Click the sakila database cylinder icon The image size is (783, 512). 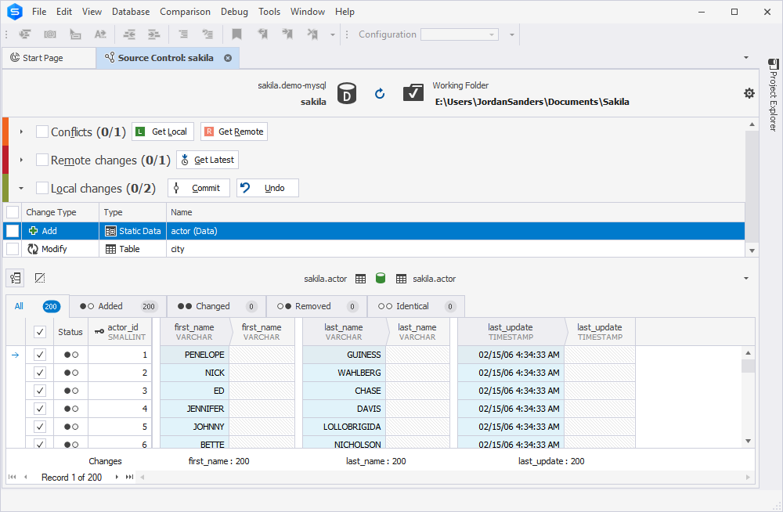[x=347, y=93]
